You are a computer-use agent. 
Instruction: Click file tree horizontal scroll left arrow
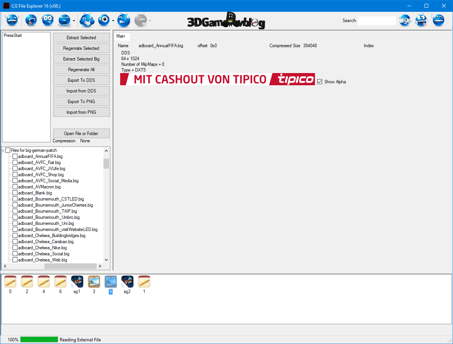pos(5,266)
